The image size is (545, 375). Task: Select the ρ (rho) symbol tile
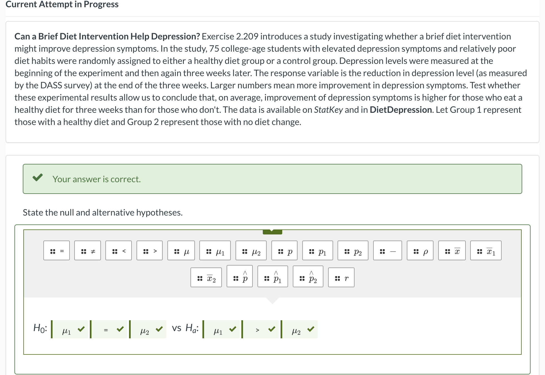tap(420, 251)
